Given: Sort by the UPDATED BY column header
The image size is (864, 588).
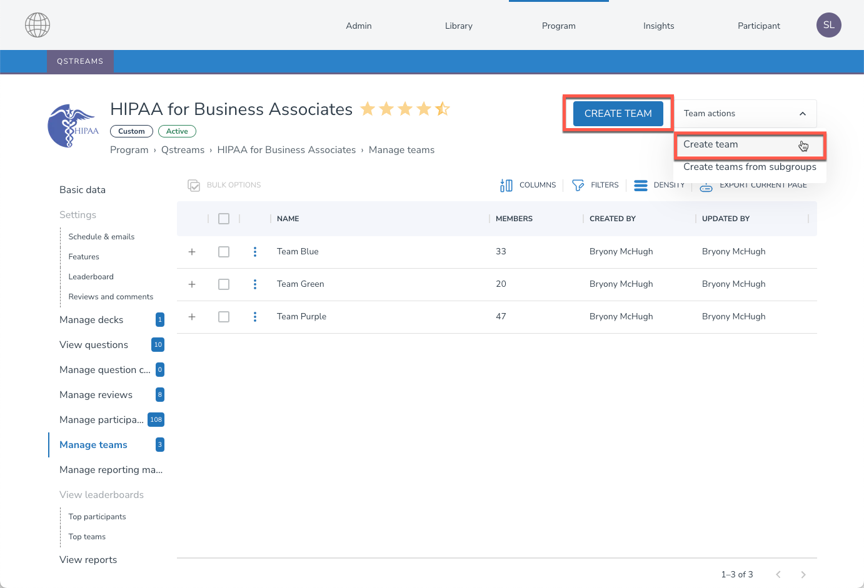Looking at the screenshot, I should pos(726,219).
